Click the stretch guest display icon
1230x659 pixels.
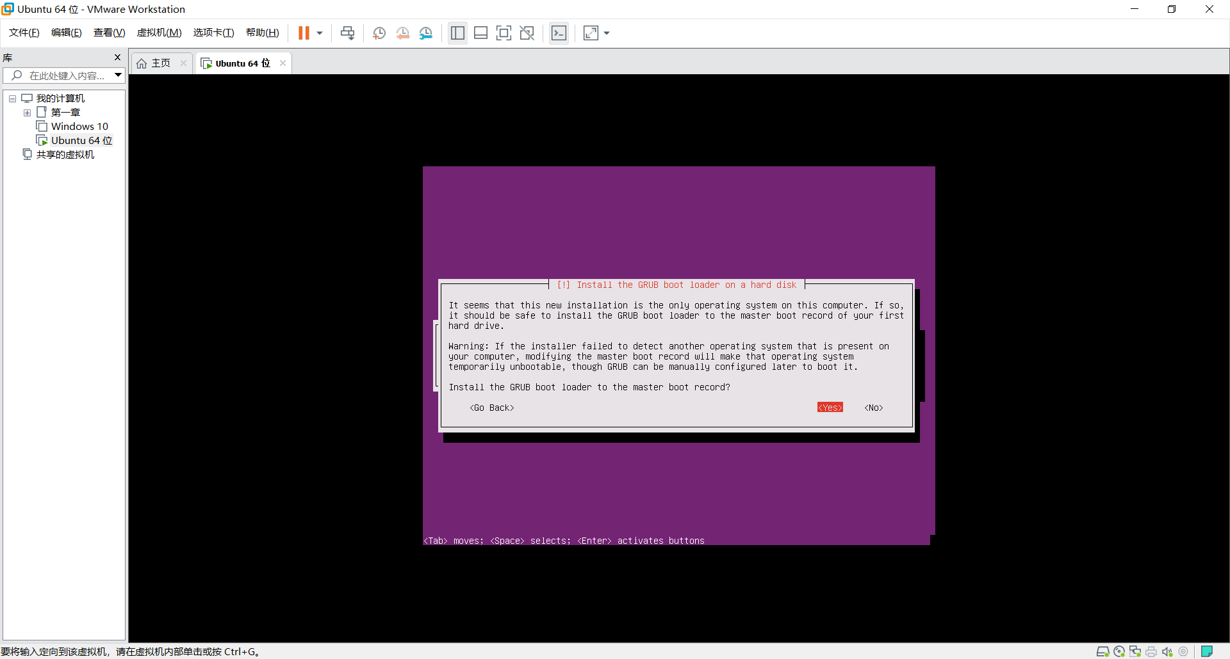pos(591,33)
